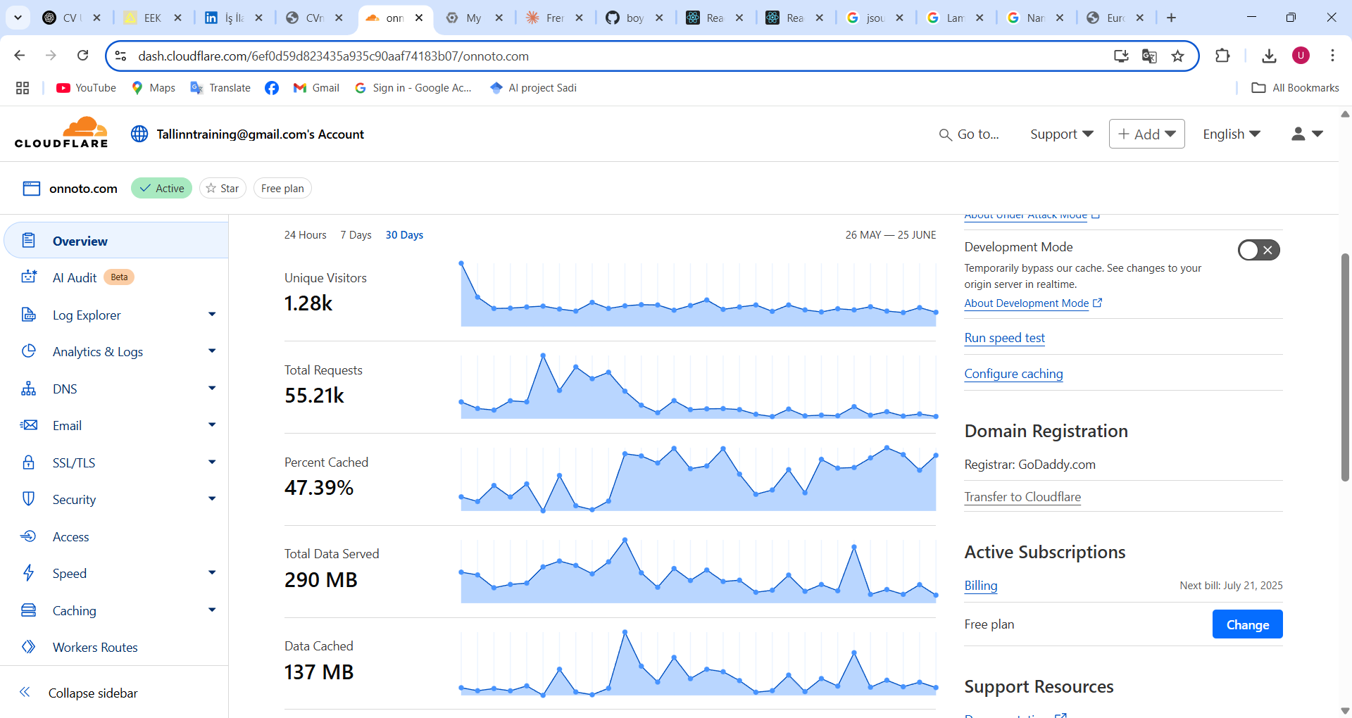Open the Support dropdown
Image resolution: width=1352 pixels, height=718 pixels.
coord(1061,134)
